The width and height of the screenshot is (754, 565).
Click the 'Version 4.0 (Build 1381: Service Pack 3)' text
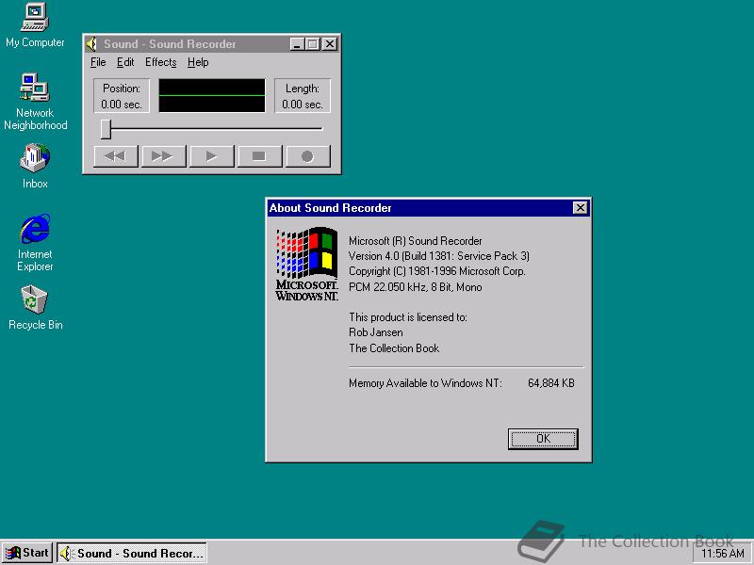coord(438,256)
